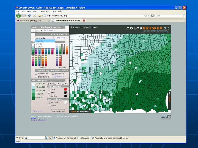
Task: Open the white solid background color swatch
Action: coord(65,103)
